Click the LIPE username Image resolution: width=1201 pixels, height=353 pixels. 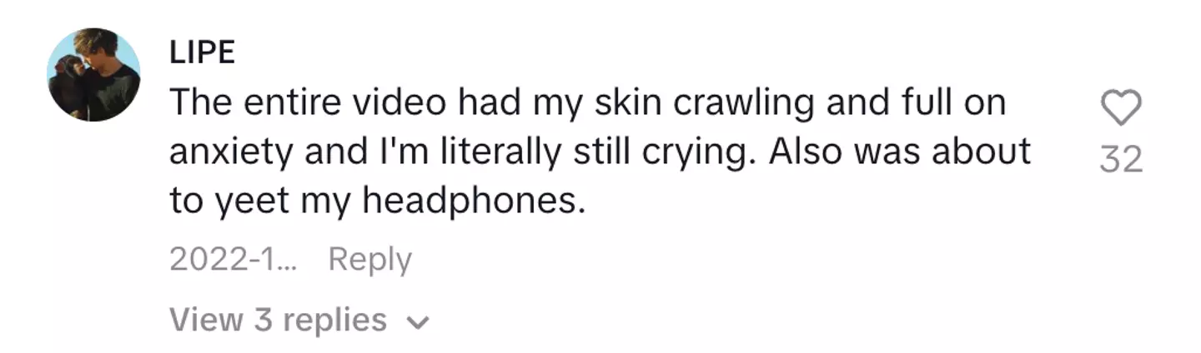pos(202,53)
